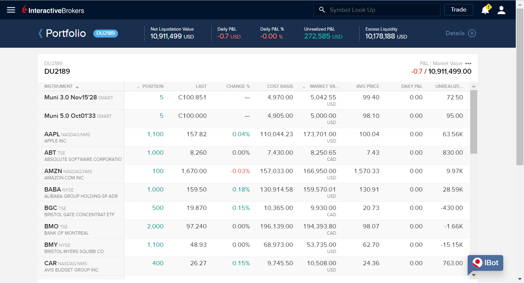Open the CAR Avis Budget instrument
Screen dimensions: 524x283
50,263
